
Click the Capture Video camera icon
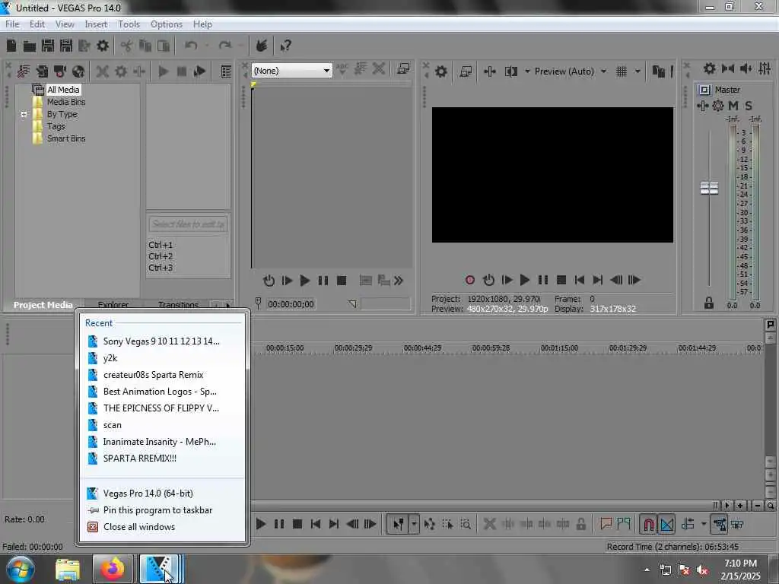pos(59,71)
